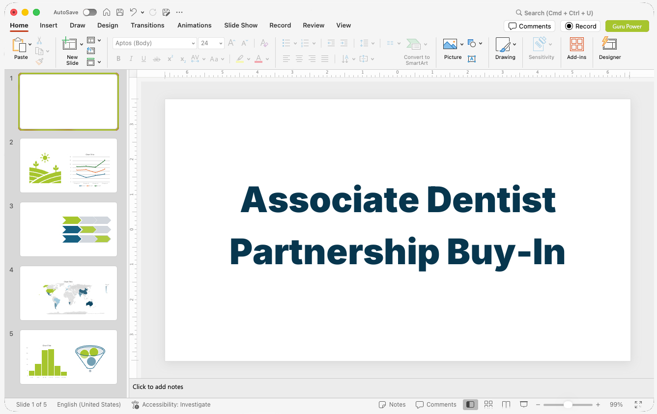This screenshot has height=414, width=657.
Task: Click the text highlight color swatch
Action: tap(240, 59)
